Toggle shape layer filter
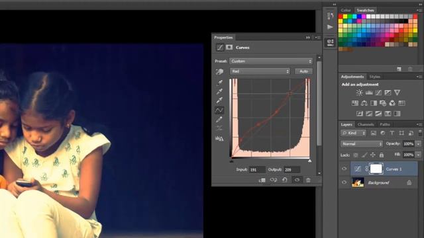 tap(401, 133)
